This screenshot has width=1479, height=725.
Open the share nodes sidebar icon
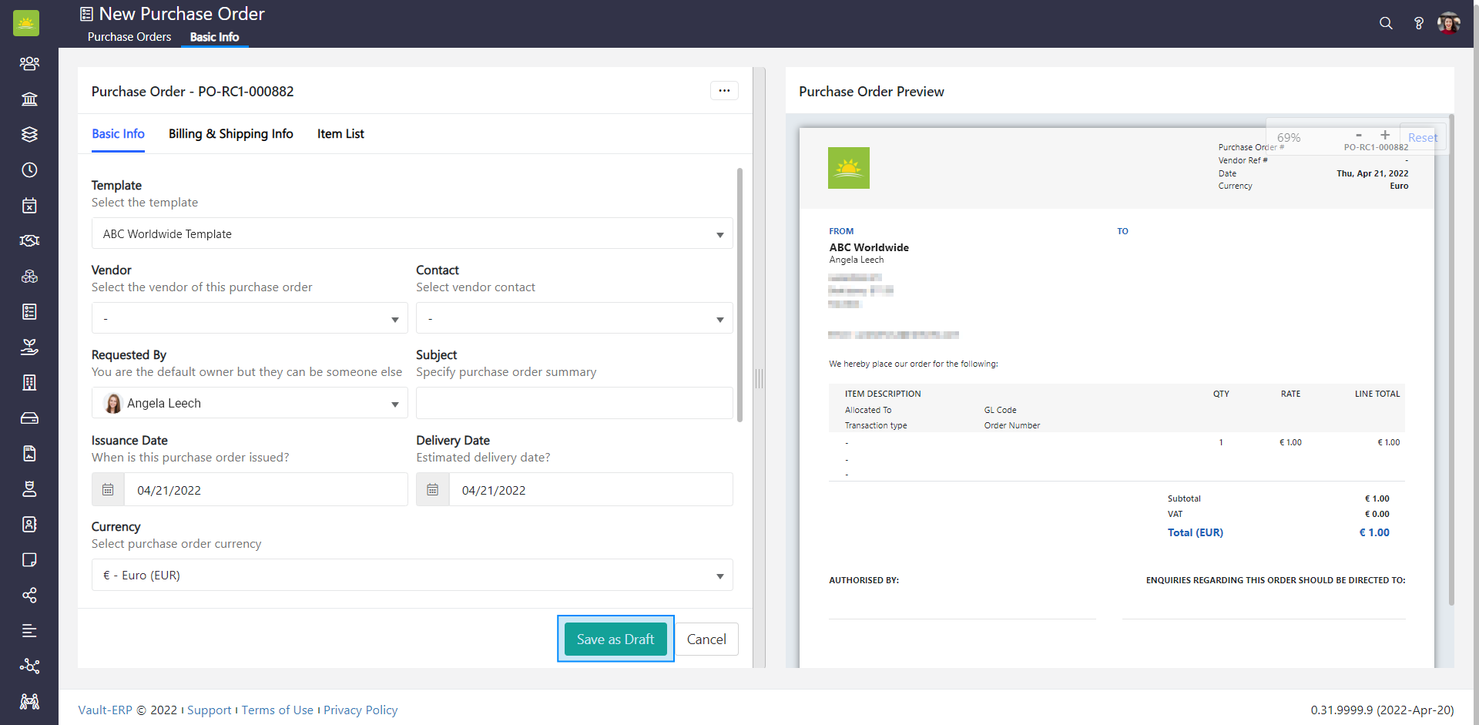click(29, 595)
